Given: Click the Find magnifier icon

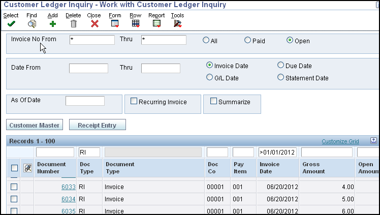Looking at the screenshot, I should coord(32,24).
